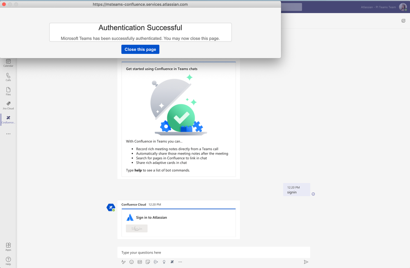Click the sent 'signin' message bubble
The image size is (410, 268).
(x=296, y=189)
